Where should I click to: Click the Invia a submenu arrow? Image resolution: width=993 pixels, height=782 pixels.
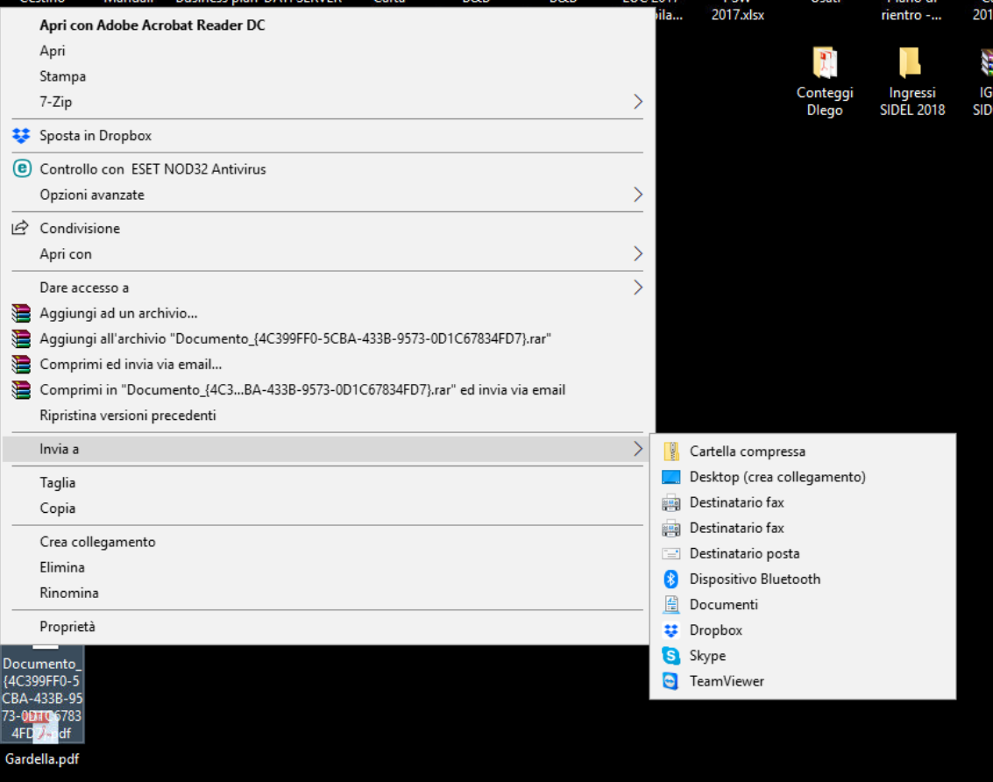638,449
